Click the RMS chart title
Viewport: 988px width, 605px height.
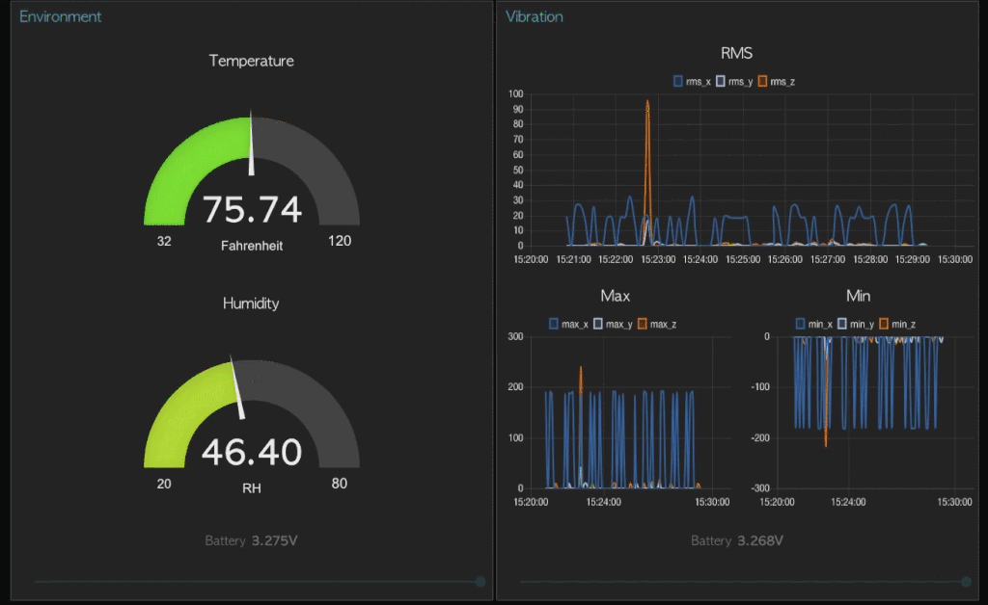pos(736,53)
